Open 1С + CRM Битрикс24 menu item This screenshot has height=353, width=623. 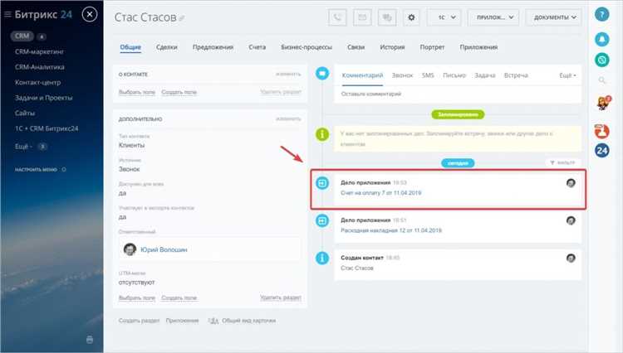[47, 128]
